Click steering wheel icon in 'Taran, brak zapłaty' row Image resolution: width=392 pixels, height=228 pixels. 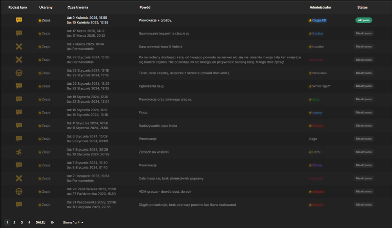tap(19, 73)
